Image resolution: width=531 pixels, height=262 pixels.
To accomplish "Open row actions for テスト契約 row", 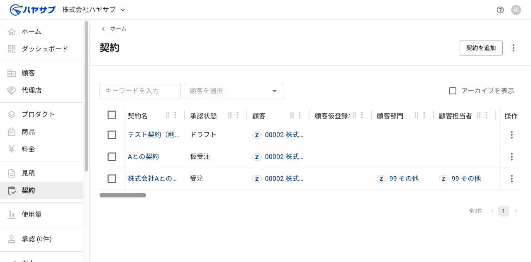I will click(512, 135).
